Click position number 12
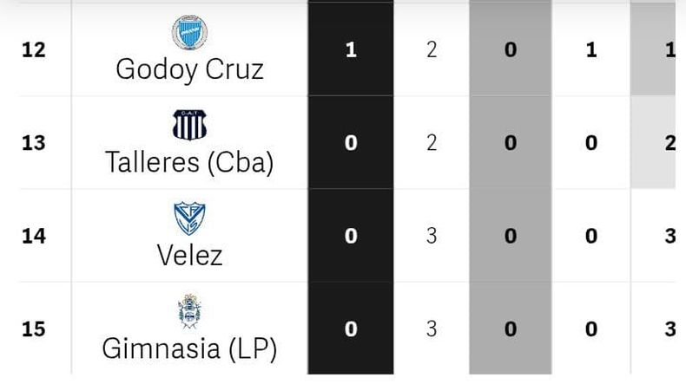This screenshot has width=686, height=384. 34,49
